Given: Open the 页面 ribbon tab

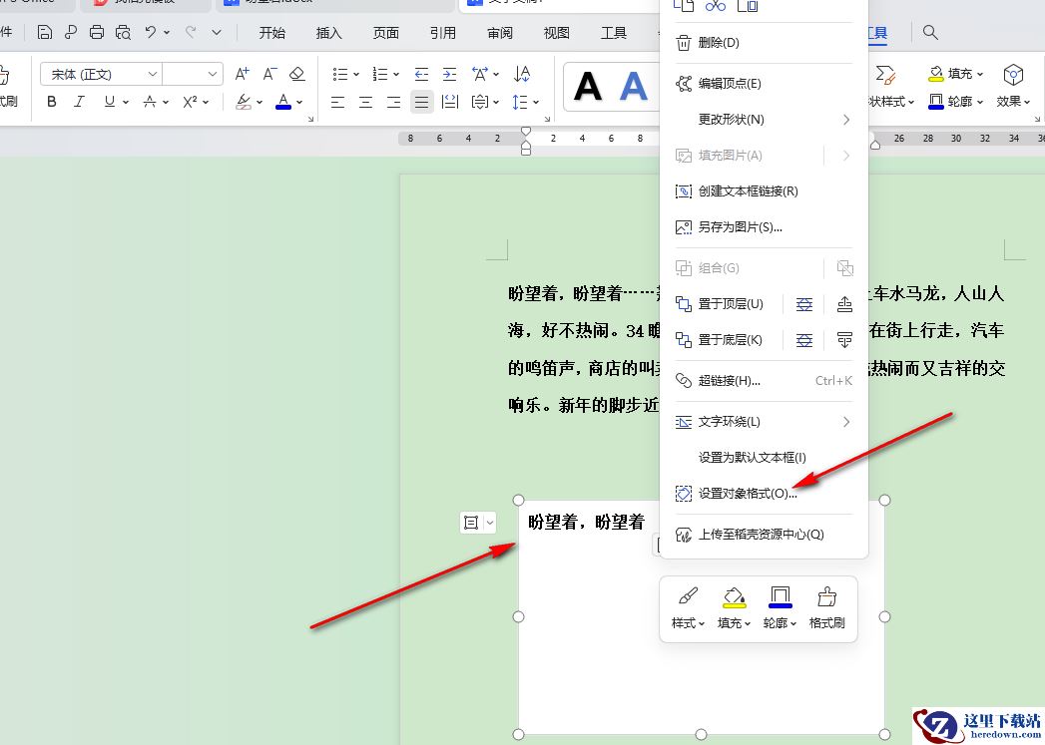Looking at the screenshot, I should 386,33.
